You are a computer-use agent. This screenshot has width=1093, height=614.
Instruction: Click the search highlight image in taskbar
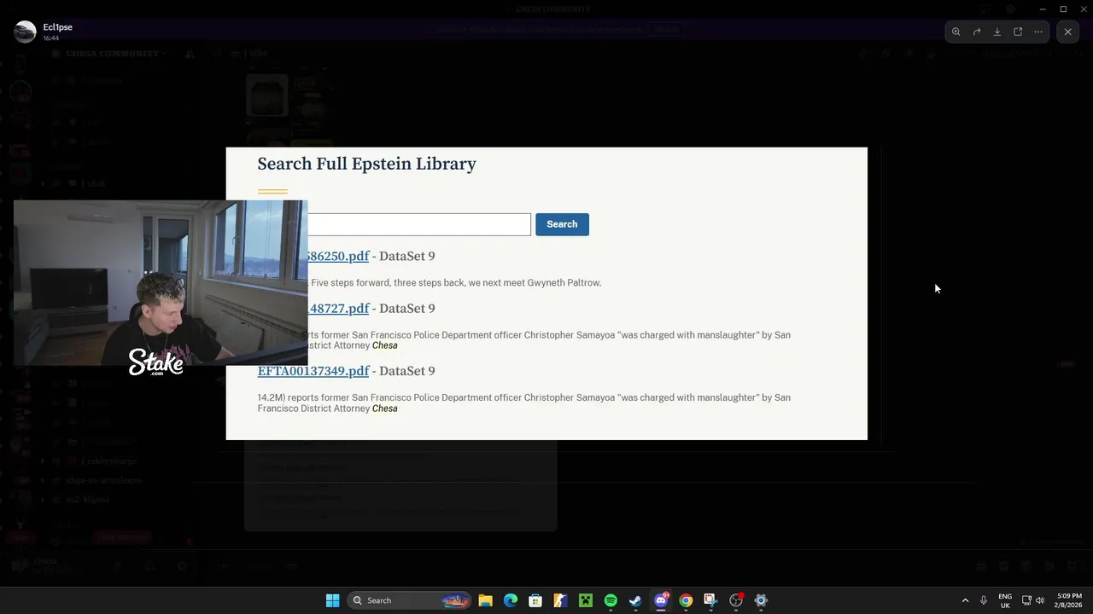tap(455, 600)
